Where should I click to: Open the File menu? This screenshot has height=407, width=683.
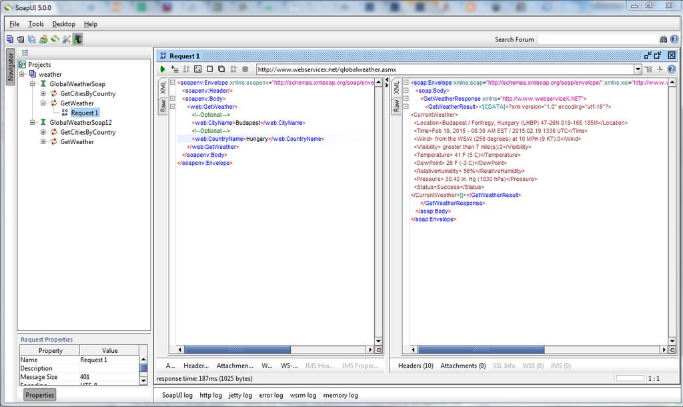pos(15,24)
